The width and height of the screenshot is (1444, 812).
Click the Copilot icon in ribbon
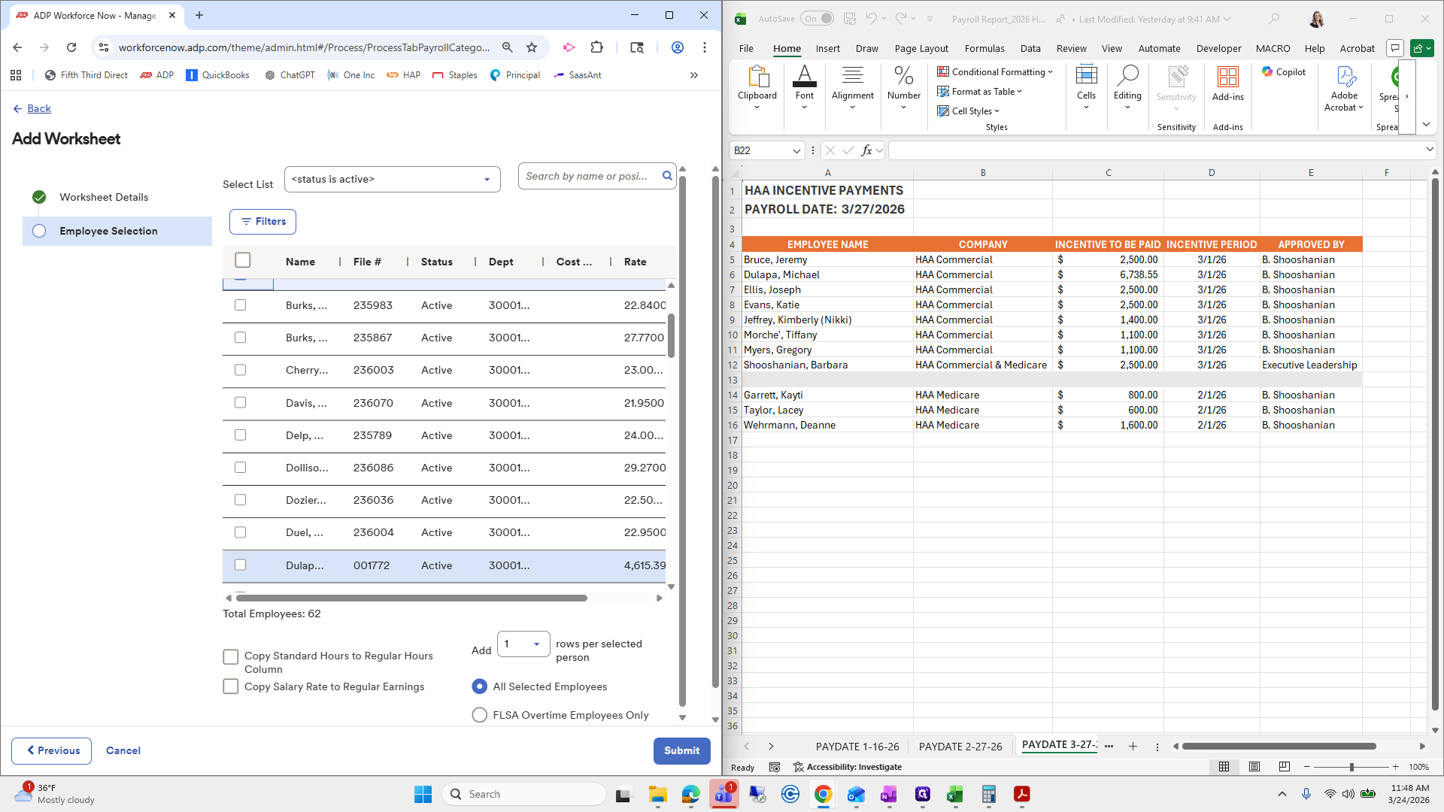1268,72
